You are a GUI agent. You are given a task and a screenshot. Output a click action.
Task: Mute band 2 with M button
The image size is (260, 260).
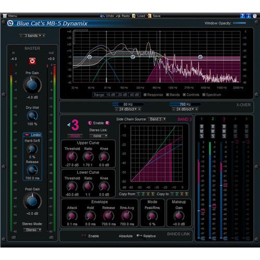(213, 132)
